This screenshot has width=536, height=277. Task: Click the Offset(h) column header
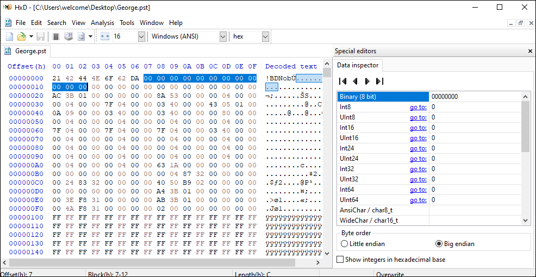point(27,66)
